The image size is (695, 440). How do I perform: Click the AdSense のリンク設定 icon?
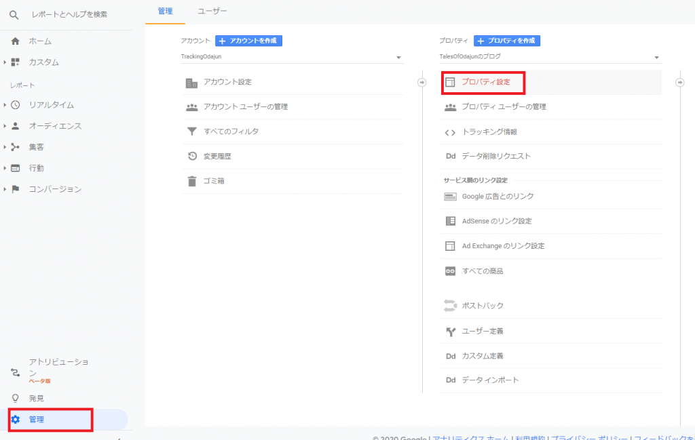451,221
